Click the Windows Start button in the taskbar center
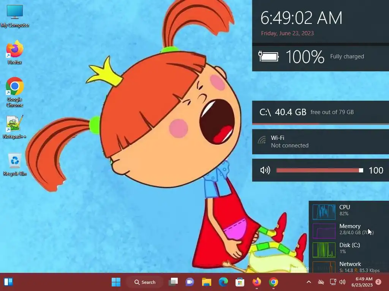This screenshot has height=291, width=389. click(116, 282)
